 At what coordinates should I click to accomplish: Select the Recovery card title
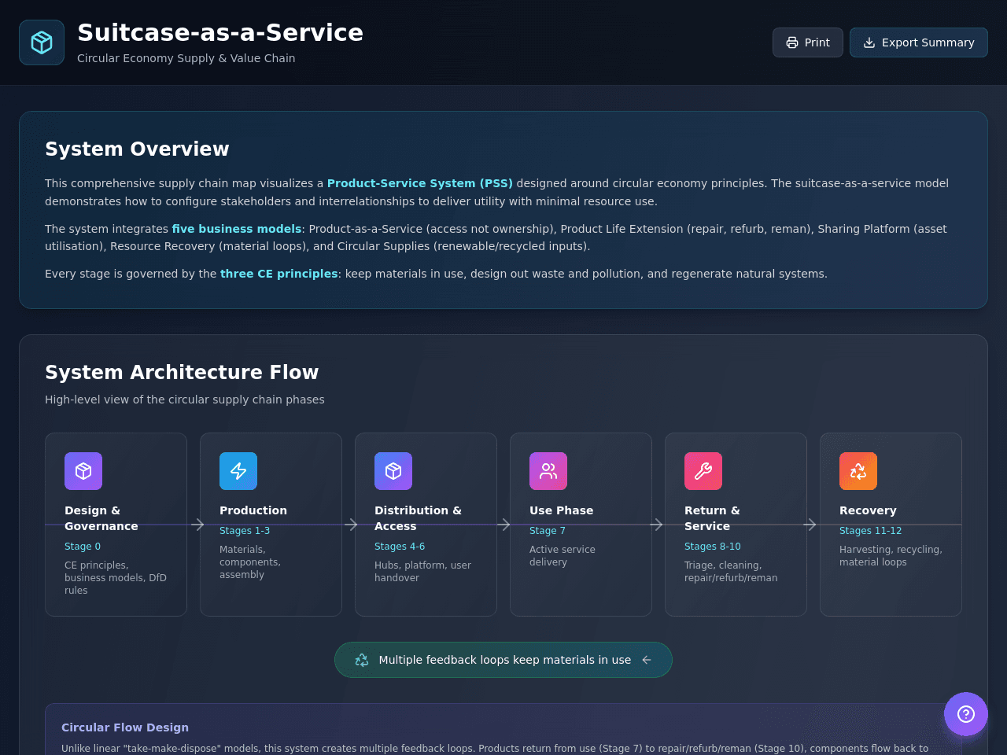(x=868, y=510)
